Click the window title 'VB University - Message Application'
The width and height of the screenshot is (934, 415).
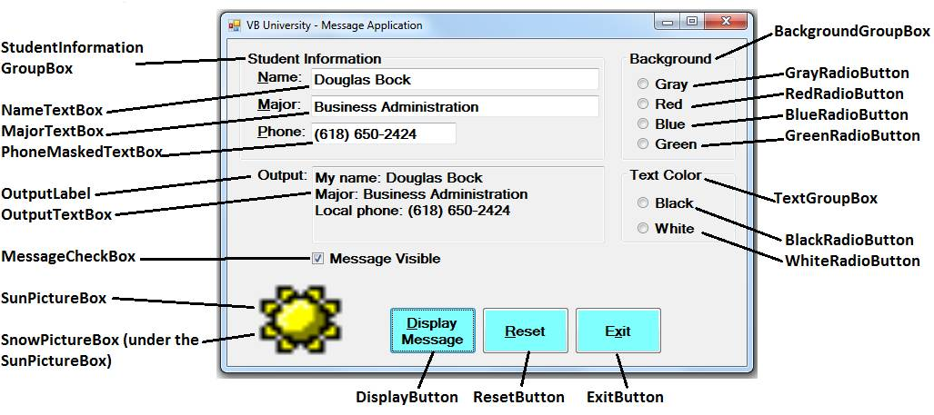click(334, 25)
